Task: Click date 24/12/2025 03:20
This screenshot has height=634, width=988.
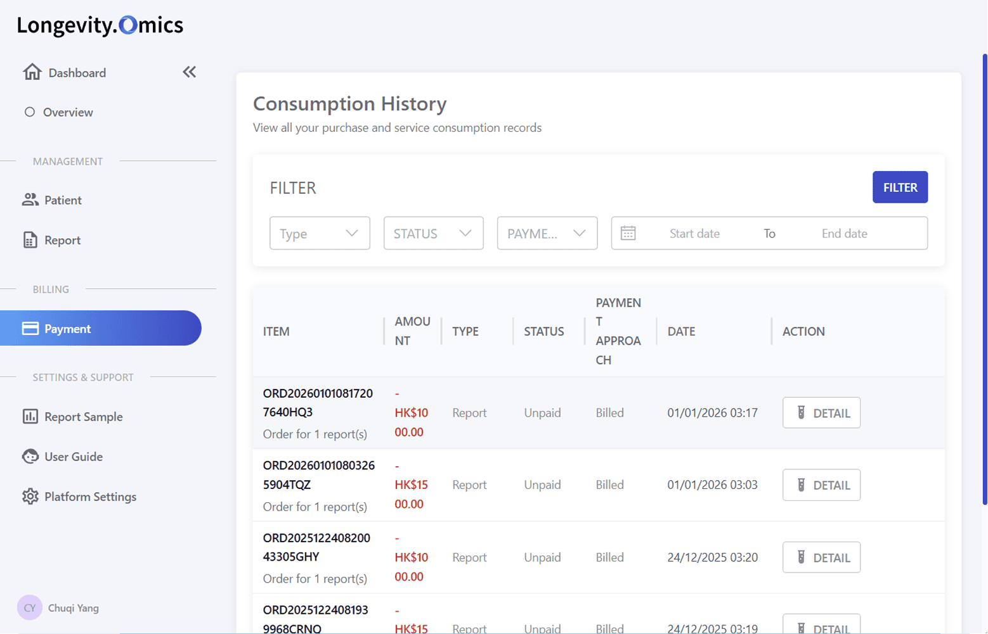Action: tap(712, 557)
